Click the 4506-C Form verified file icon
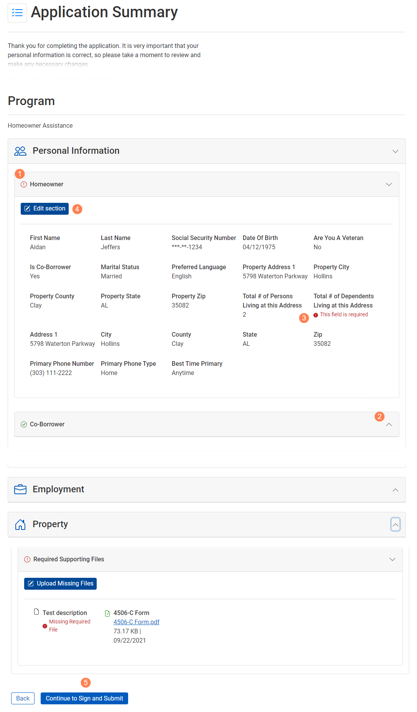This screenshot has height=712, width=417. (x=107, y=613)
